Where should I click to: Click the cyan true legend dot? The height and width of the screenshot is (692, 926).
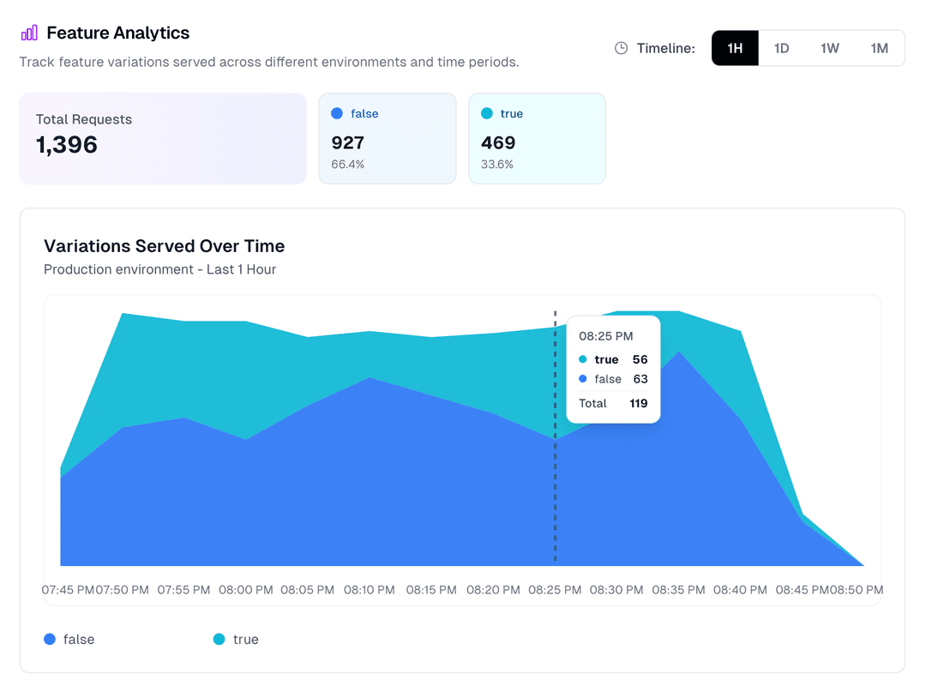[x=219, y=639]
